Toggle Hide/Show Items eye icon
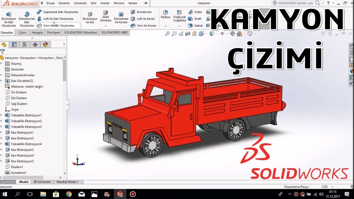Image resolution: width=354 pixels, height=199 pixels. point(222,34)
